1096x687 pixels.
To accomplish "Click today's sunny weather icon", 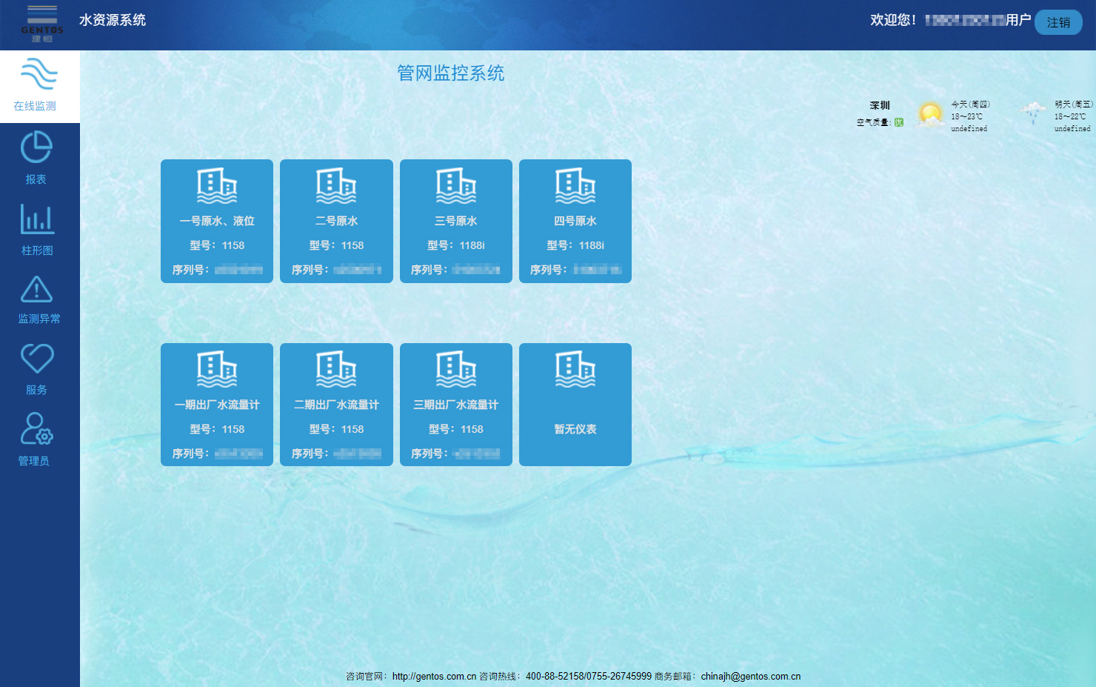I will tap(930, 115).
